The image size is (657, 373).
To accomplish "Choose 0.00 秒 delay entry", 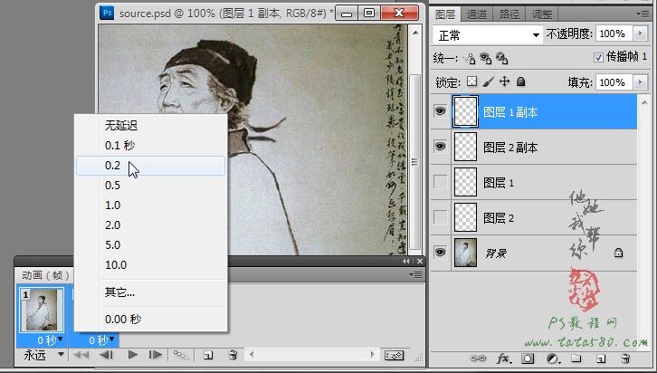I will (x=151, y=319).
